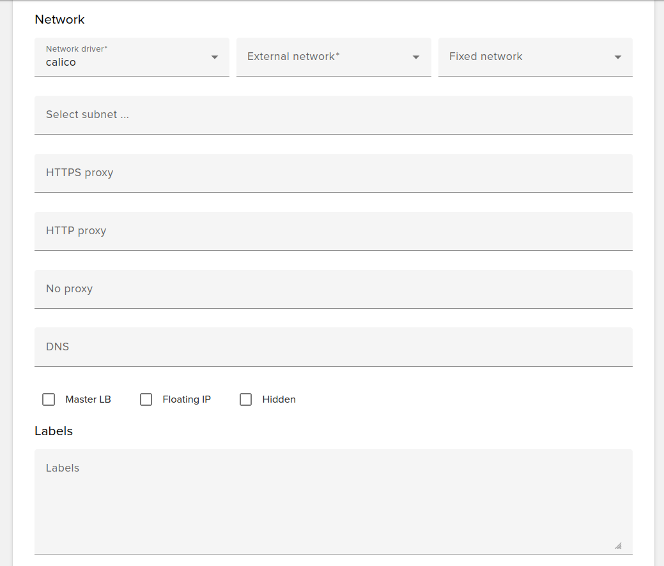Enable the Master LB checkbox
This screenshot has width=664, height=566.
[49, 399]
